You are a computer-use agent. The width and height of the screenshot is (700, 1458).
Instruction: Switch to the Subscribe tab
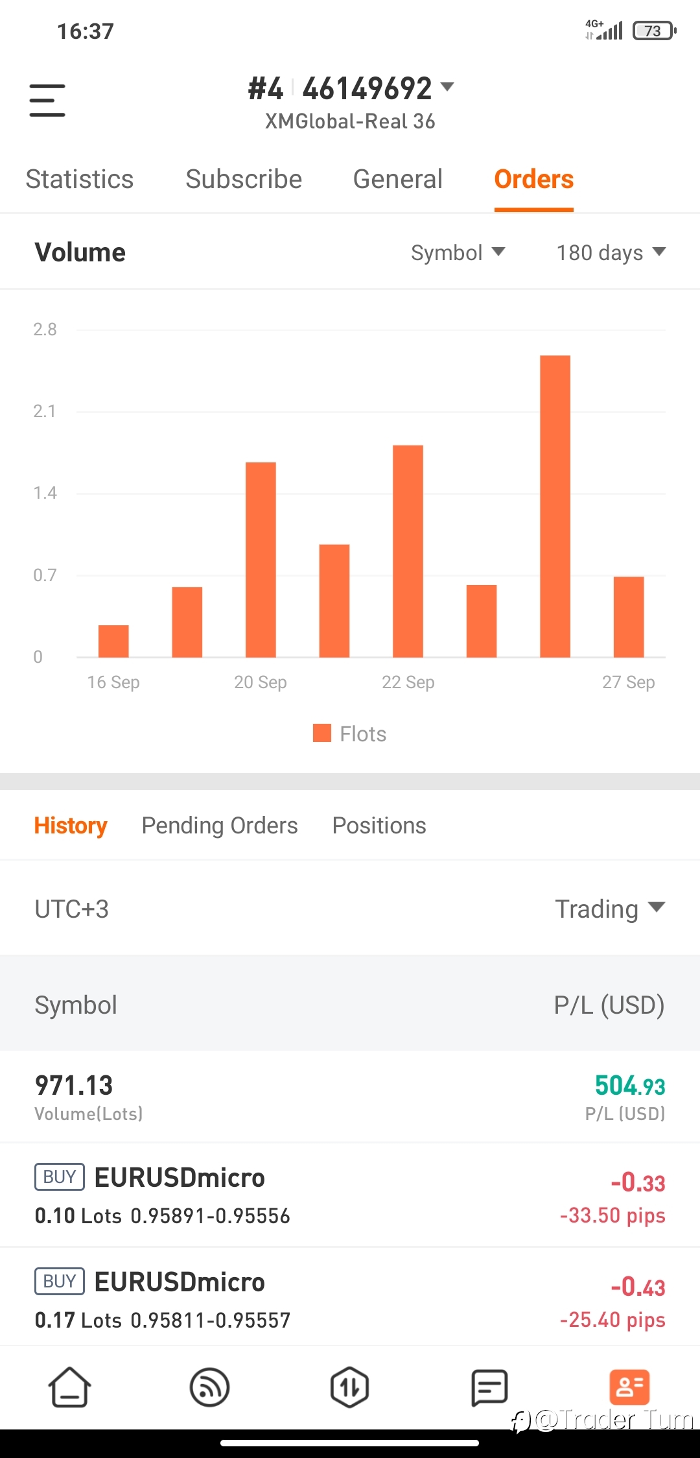pos(244,179)
